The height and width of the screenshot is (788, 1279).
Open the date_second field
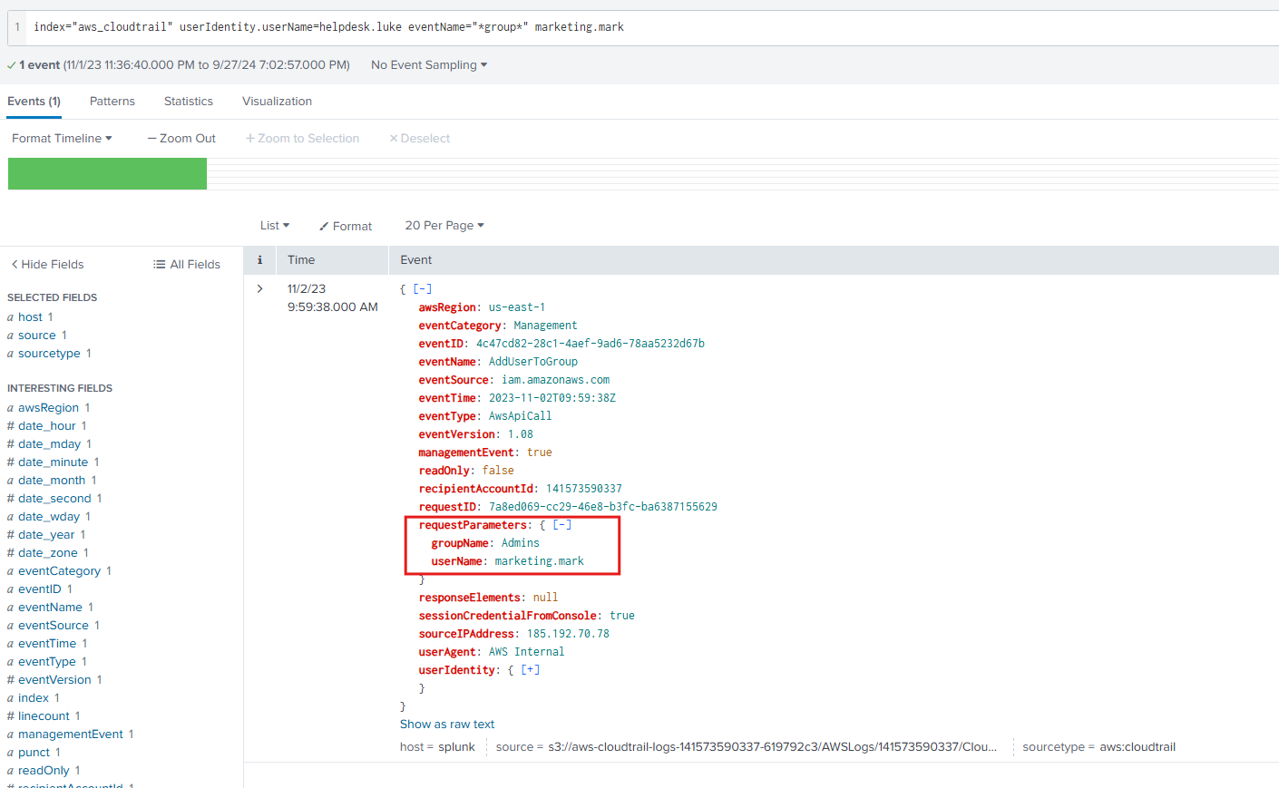[x=54, y=499]
